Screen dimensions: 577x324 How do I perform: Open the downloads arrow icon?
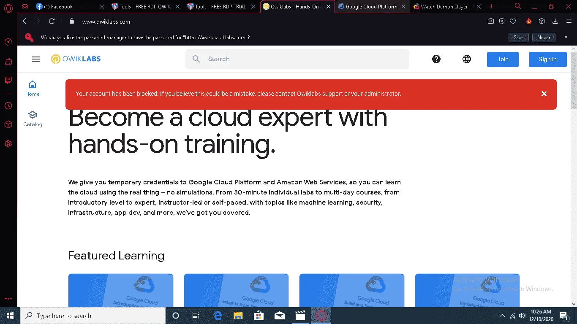tap(555, 21)
